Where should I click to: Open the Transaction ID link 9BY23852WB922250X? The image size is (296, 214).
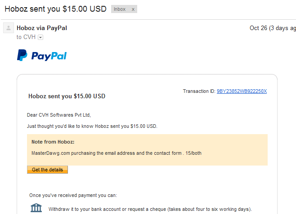click(242, 91)
